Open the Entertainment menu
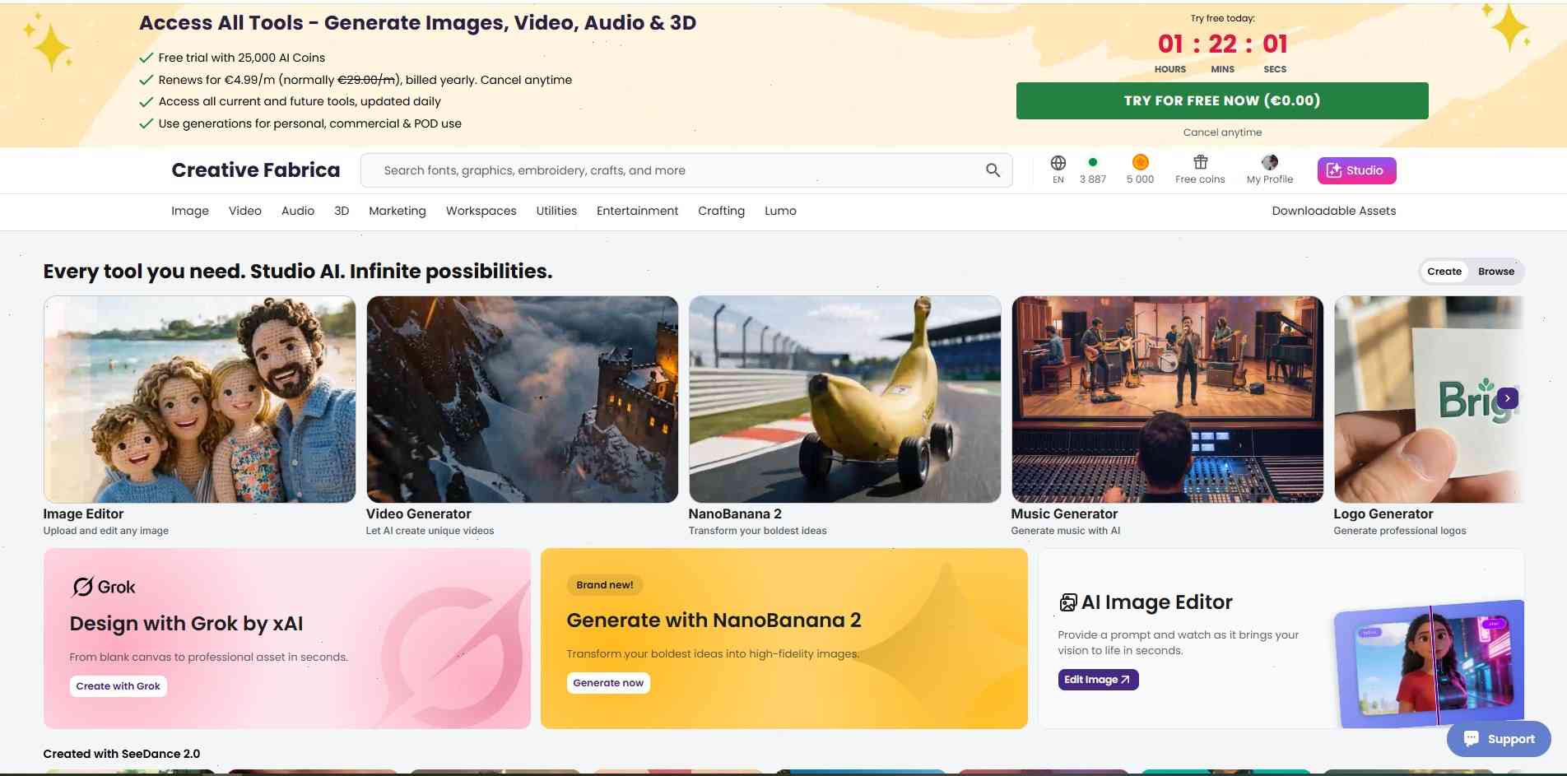 click(638, 211)
